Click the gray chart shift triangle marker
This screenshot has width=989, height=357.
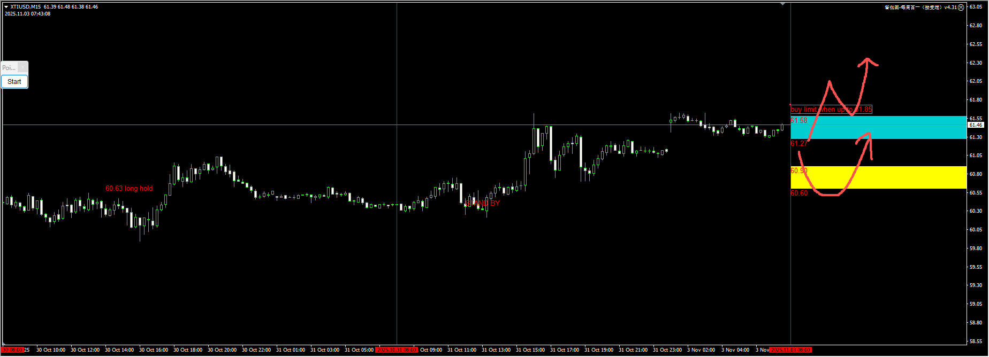click(x=782, y=4)
